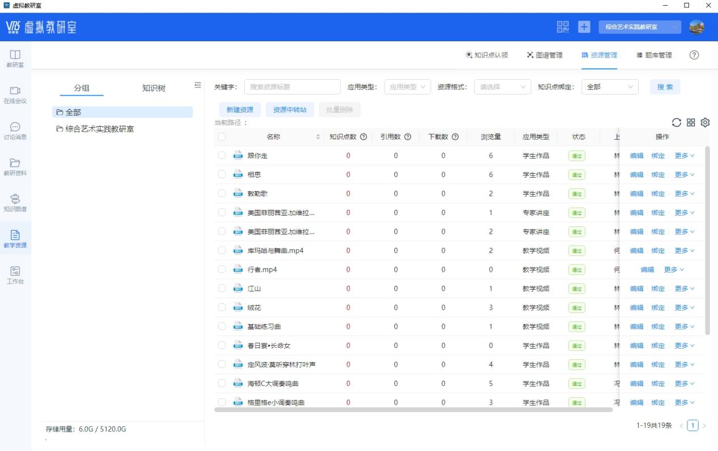This screenshot has height=451, width=718.
Task: Click in the 搜索资源标题 keyword field
Action: pos(292,87)
